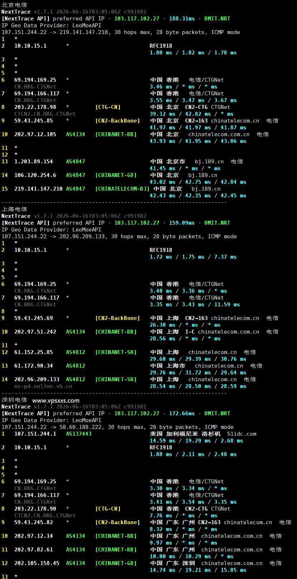Select hop IP 61.152.25.85
This screenshot has height=579, width=297.
[34, 352]
